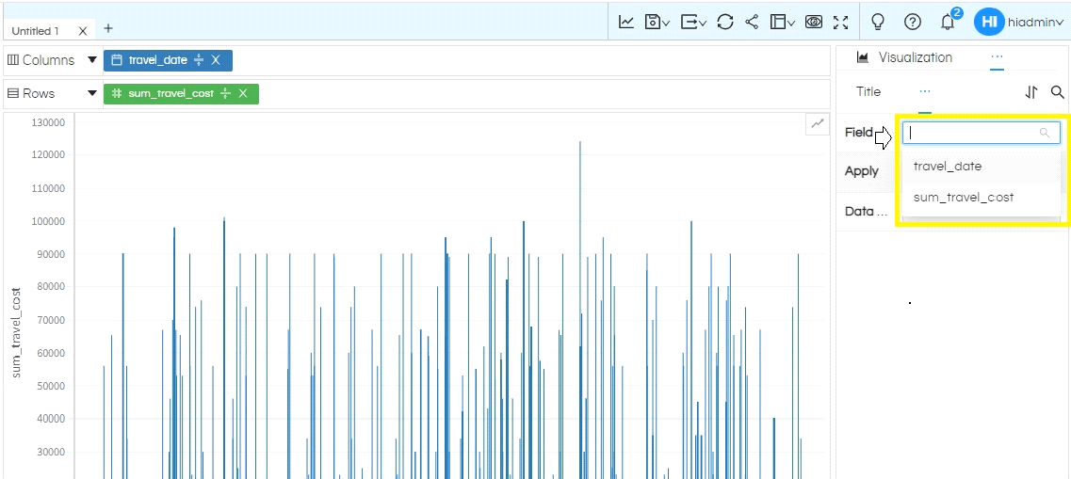
Task: Open the line chart icon in top toolbar
Action: (x=626, y=22)
